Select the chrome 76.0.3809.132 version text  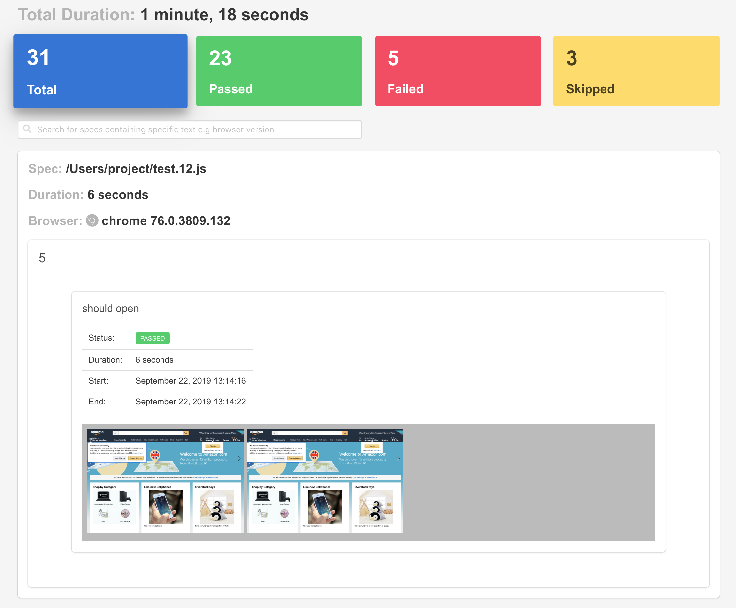pos(166,221)
